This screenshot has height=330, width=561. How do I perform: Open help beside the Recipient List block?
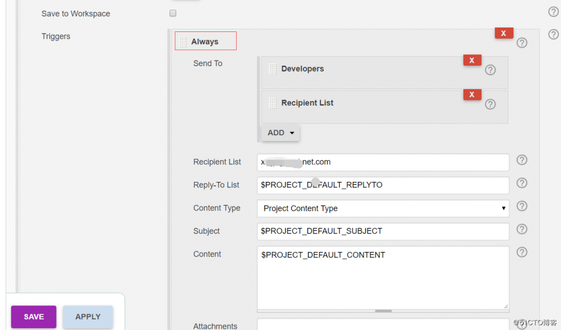[x=490, y=104]
